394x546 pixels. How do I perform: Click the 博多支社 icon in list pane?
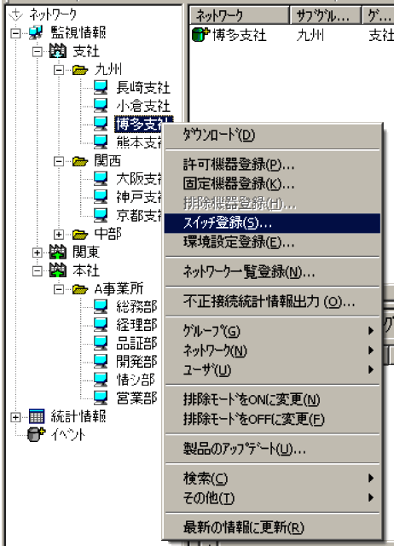pos(200,35)
